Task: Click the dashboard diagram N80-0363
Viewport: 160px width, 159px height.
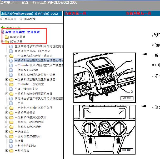Action: pyautogui.click(x=105, y=78)
